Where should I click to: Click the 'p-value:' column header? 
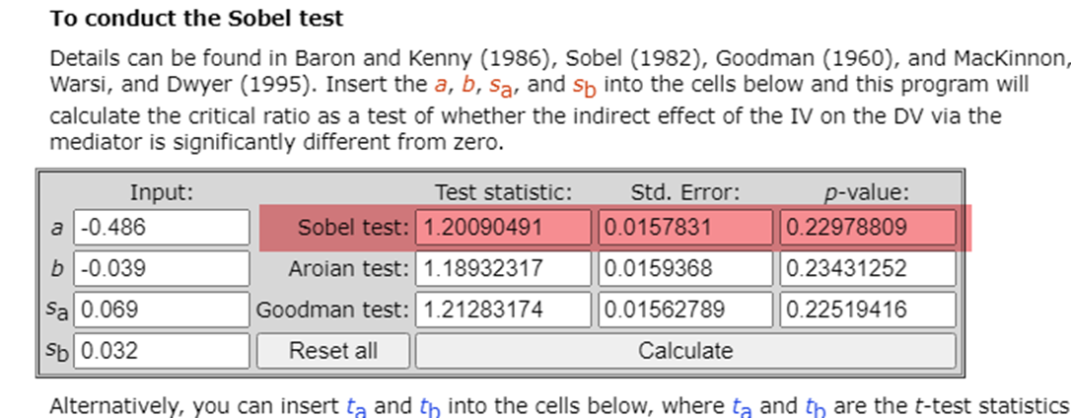pyautogui.click(x=868, y=192)
